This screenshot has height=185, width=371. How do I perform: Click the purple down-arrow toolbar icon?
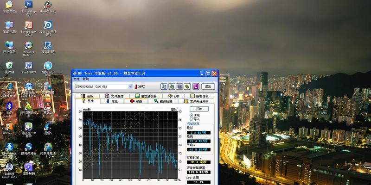(196, 86)
